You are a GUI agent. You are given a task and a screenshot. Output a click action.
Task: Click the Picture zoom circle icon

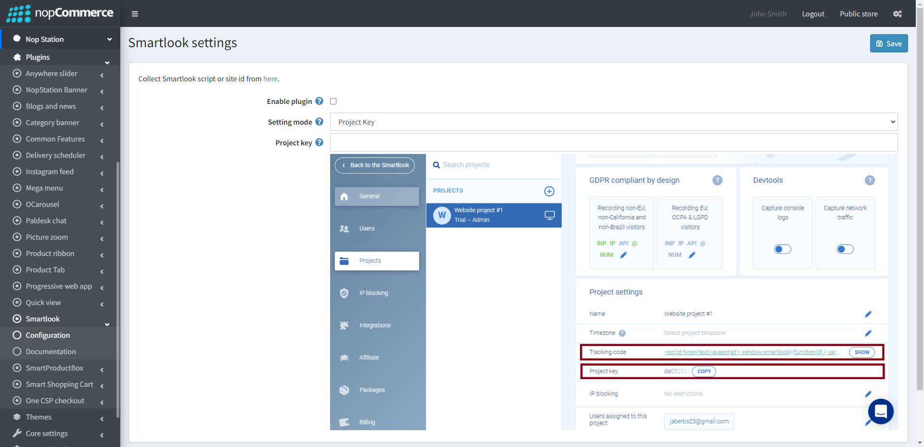pos(17,237)
